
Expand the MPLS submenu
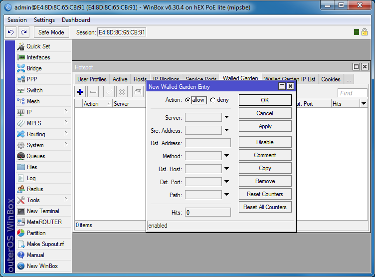click(x=66, y=123)
